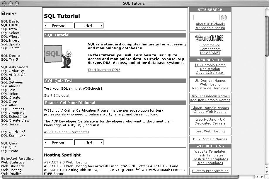Open SQL Server page
This screenshot has height=179, width=269.
point(11,124)
